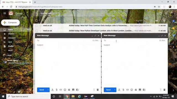Open send options dropdown in left message
177x99 pixels.
click(48, 90)
